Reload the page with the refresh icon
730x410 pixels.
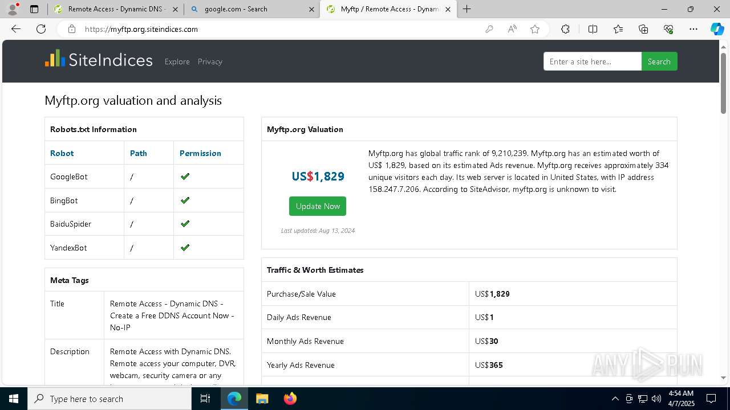[41, 29]
